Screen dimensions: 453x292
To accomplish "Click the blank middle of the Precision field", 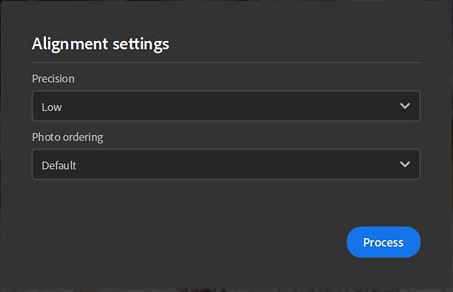I will coord(227,106).
